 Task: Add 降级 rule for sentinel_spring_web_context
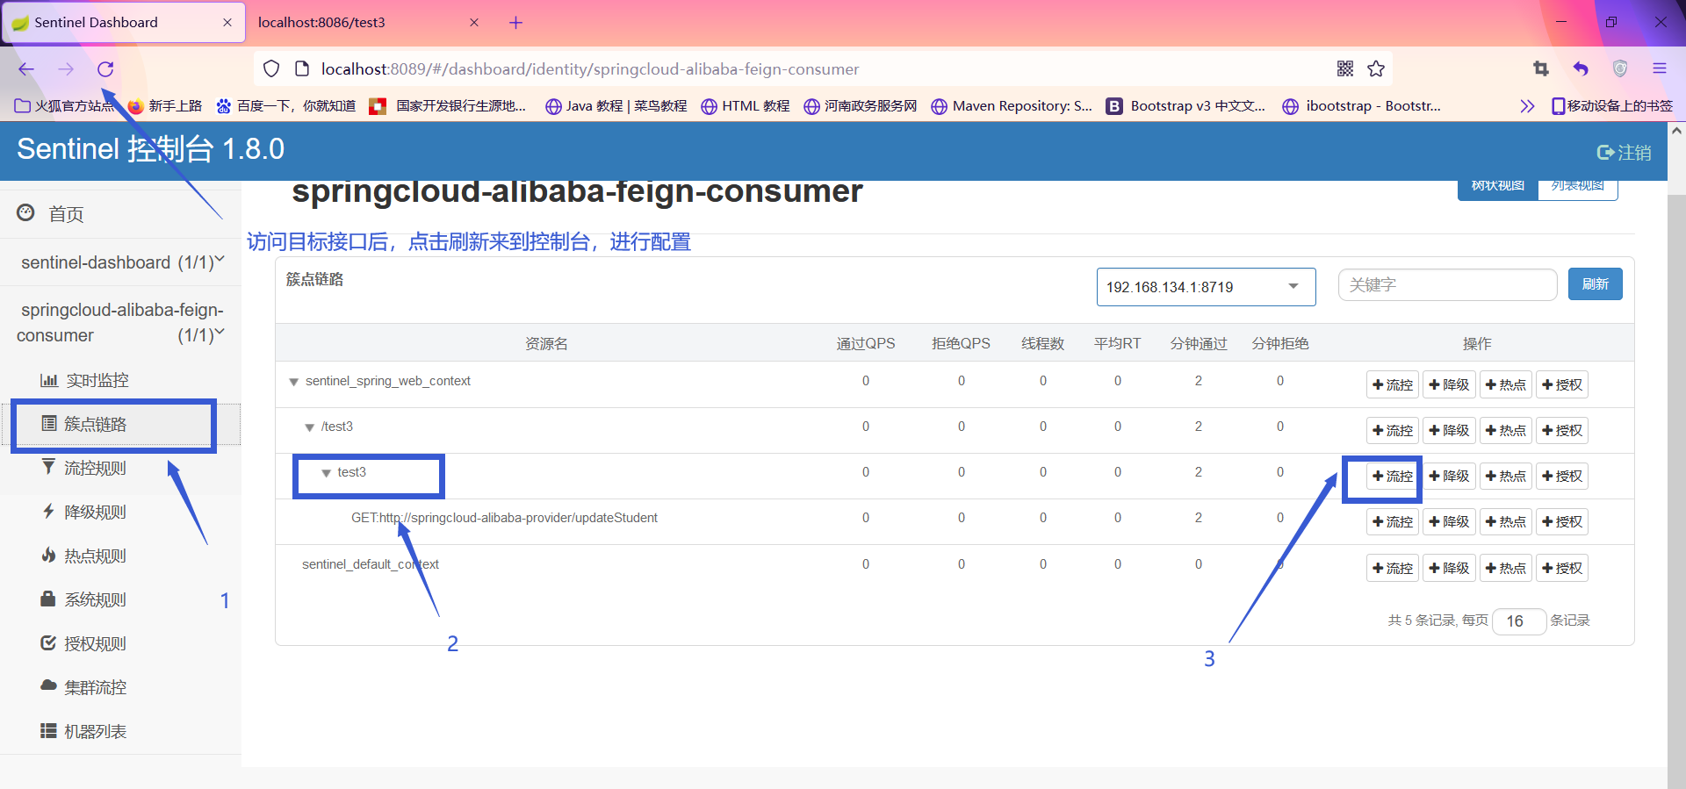1449,384
